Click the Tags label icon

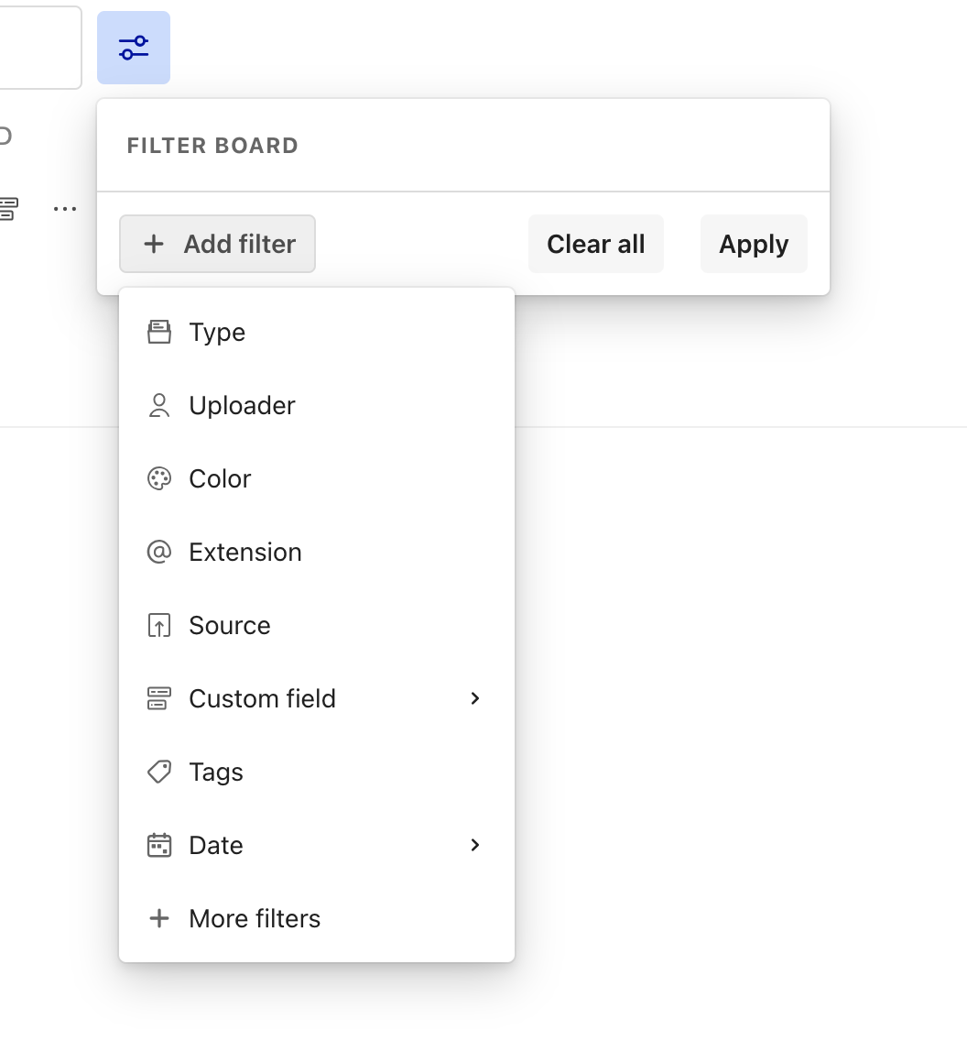click(x=159, y=772)
